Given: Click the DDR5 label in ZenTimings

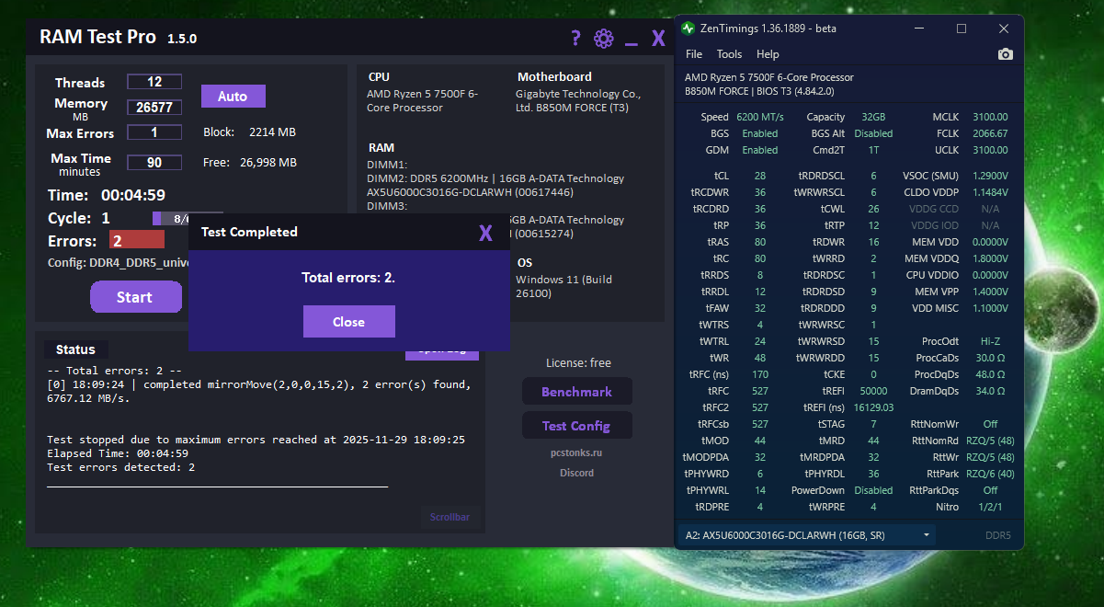Looking at the screenshot, I should coord(998,535).
